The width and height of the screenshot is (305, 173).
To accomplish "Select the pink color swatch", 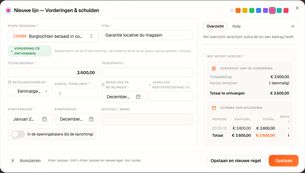I will point(272,11).
